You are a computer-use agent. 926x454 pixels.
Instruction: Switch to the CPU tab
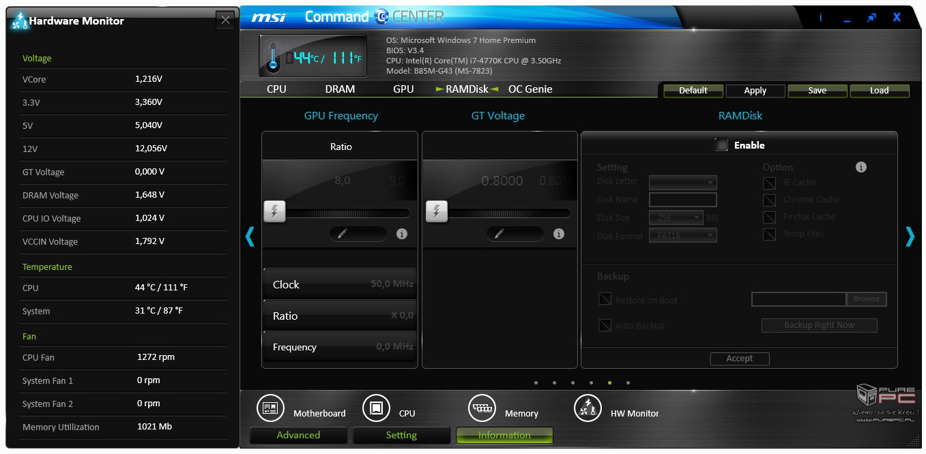276,89
